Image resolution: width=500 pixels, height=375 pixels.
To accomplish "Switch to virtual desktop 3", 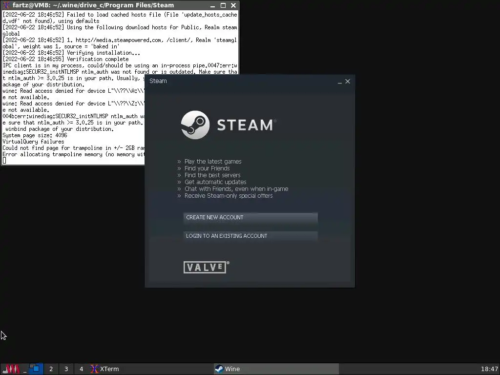I will click(66, 369).
